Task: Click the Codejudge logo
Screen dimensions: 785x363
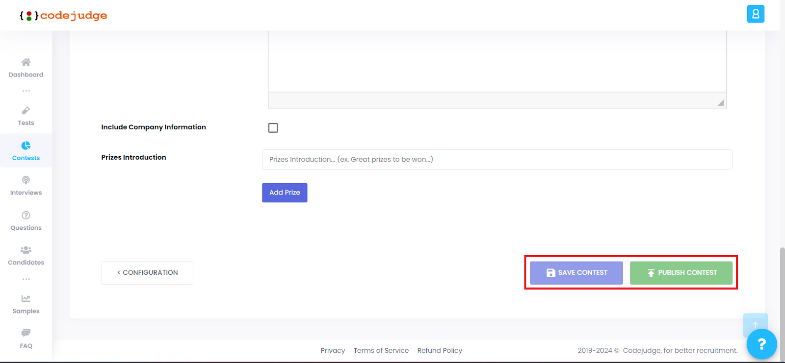Action: [x=63, y=16]
